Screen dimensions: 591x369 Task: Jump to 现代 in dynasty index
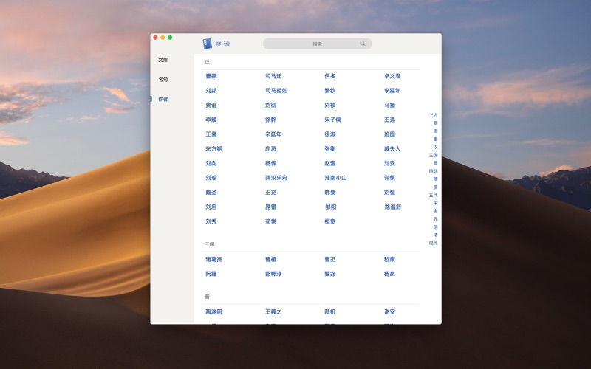pyautogui.click(x=434, y=244)
